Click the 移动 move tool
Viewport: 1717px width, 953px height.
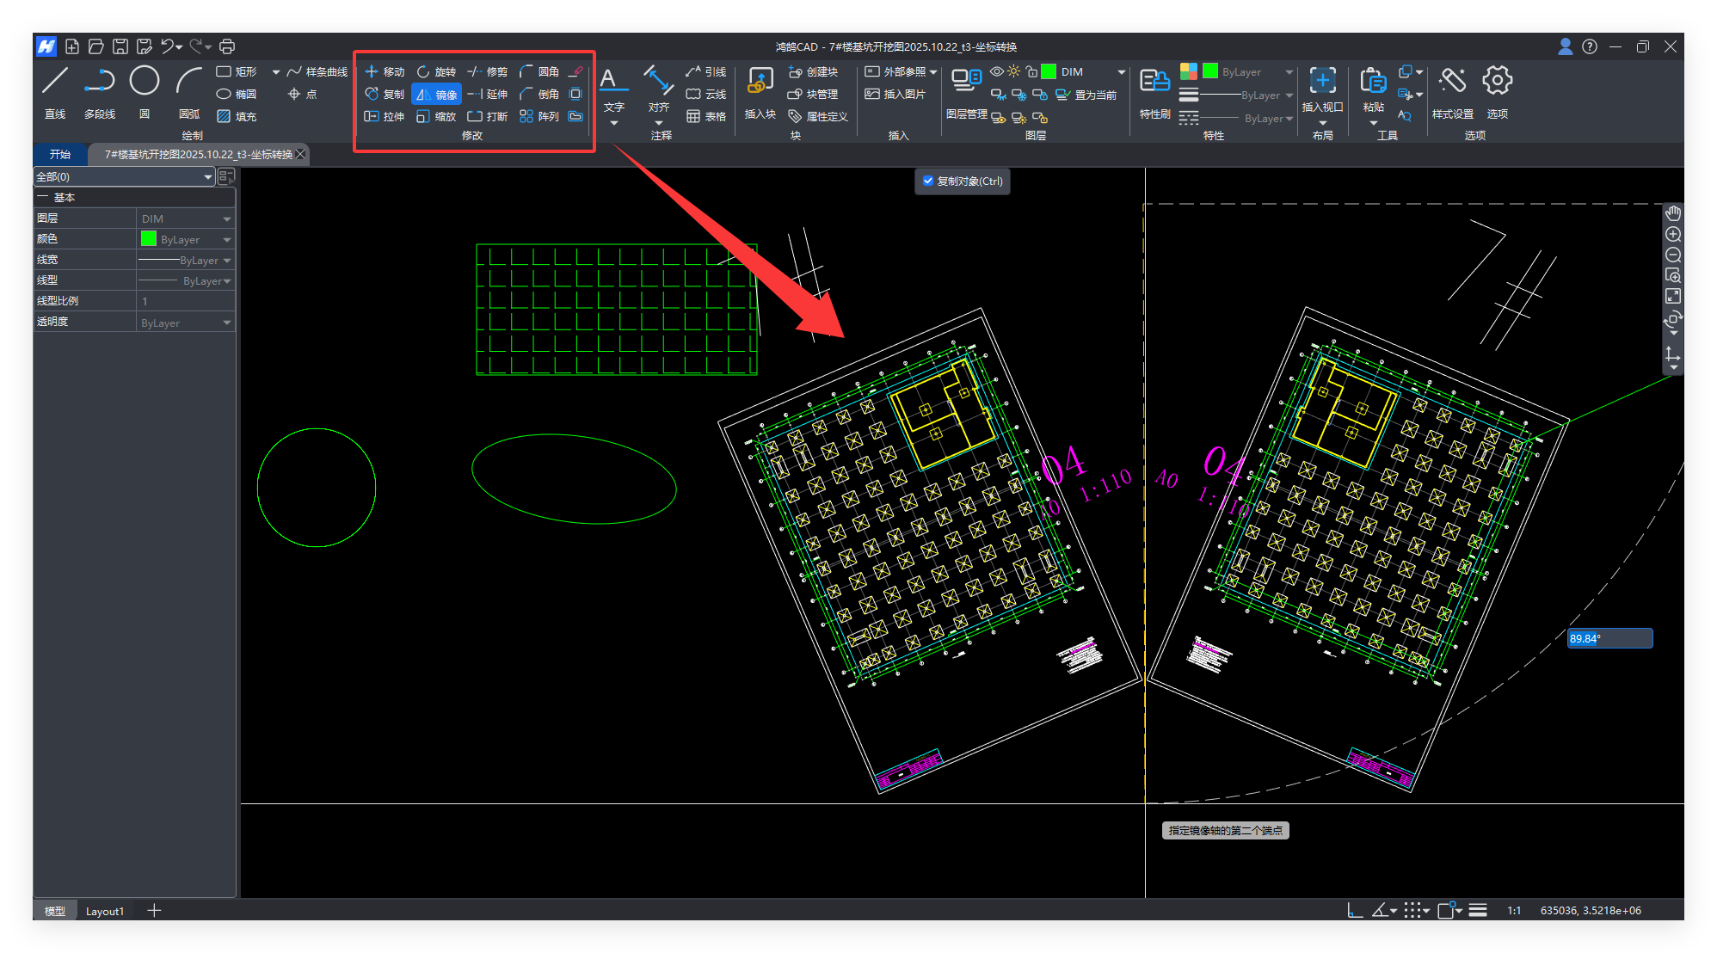[x=384, y=72]
